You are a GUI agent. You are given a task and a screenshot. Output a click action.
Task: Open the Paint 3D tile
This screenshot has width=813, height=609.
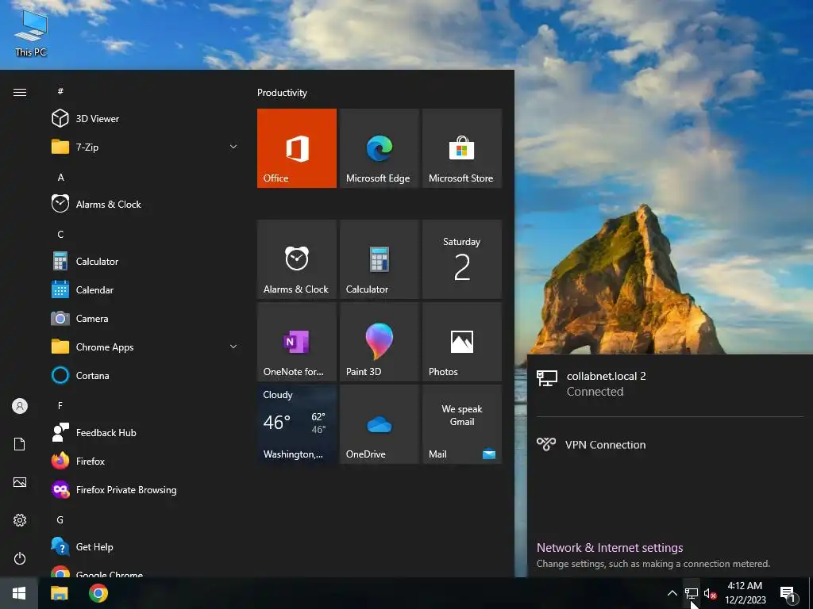379,342
